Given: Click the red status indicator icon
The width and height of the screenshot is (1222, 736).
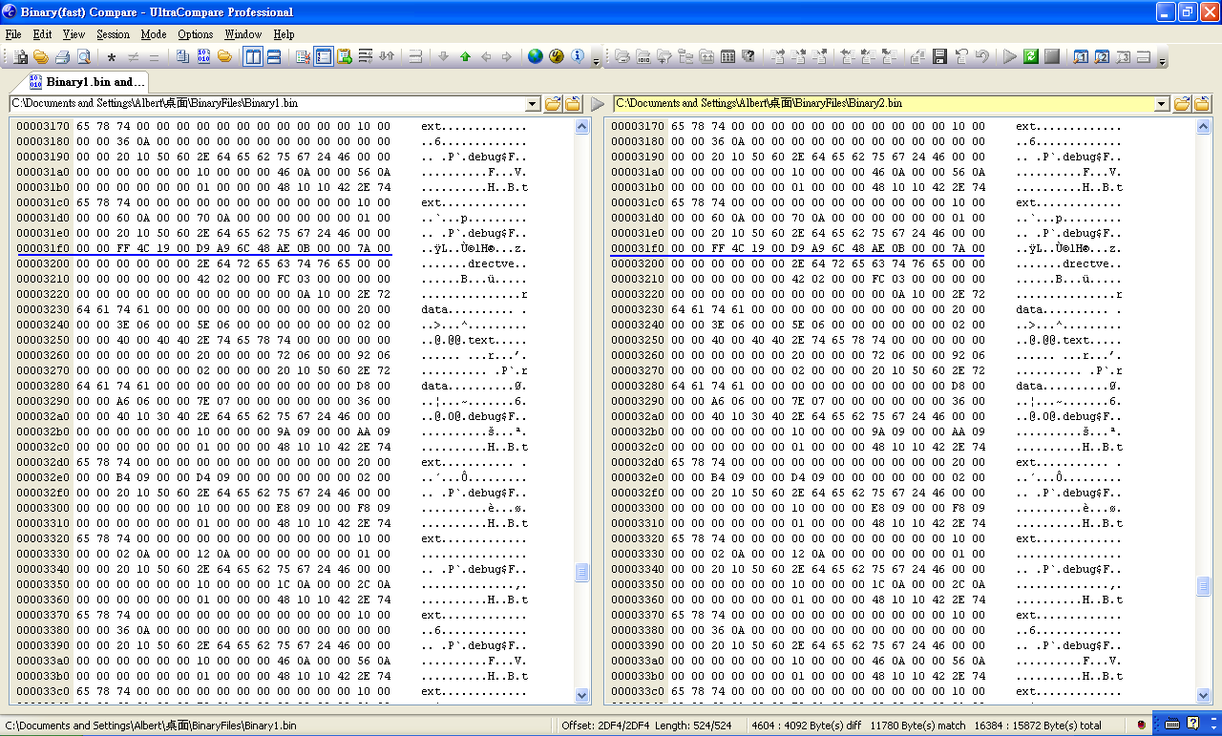Looking at the screenshot, I should [1142, 725].
